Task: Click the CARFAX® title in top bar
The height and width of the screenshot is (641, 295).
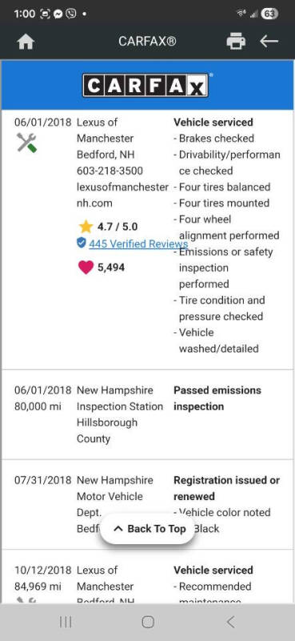Action: [x=147, y=42]
